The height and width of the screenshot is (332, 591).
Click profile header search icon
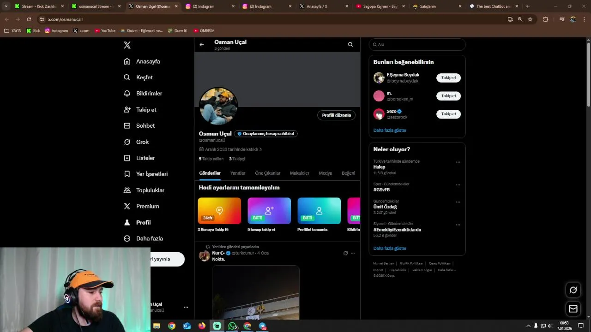350,45
